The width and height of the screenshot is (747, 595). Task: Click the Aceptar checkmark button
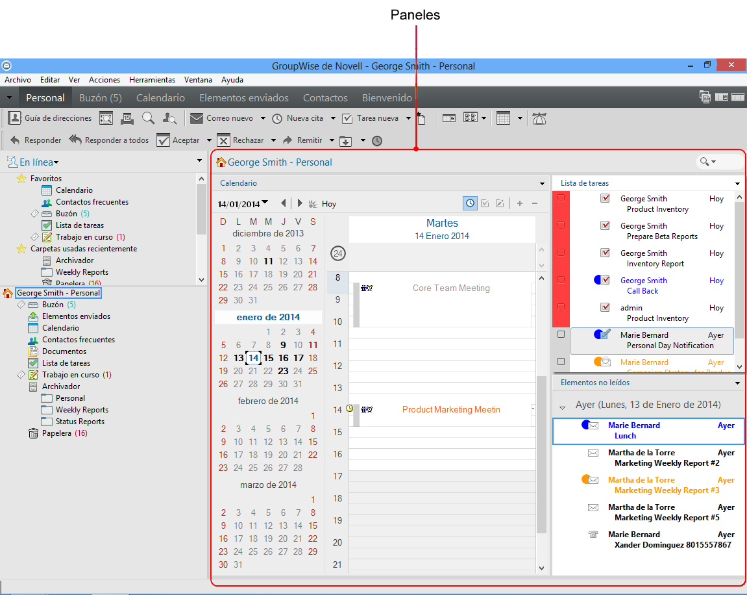pyautogui.click(x=178, y=140)
